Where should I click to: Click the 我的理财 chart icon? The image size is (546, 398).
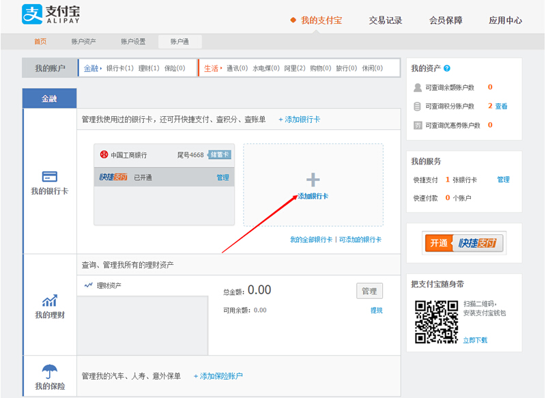[x=49, y=300]
